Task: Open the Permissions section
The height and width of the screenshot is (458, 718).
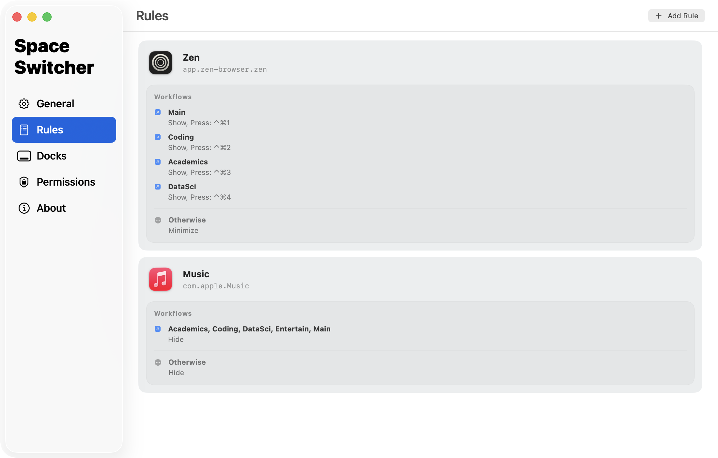Action: pyautogui.click(x=64, y=182)
